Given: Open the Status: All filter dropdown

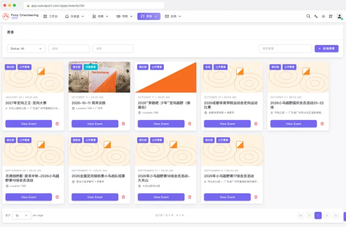Looking at the screenshot, I should click(26, 49).
